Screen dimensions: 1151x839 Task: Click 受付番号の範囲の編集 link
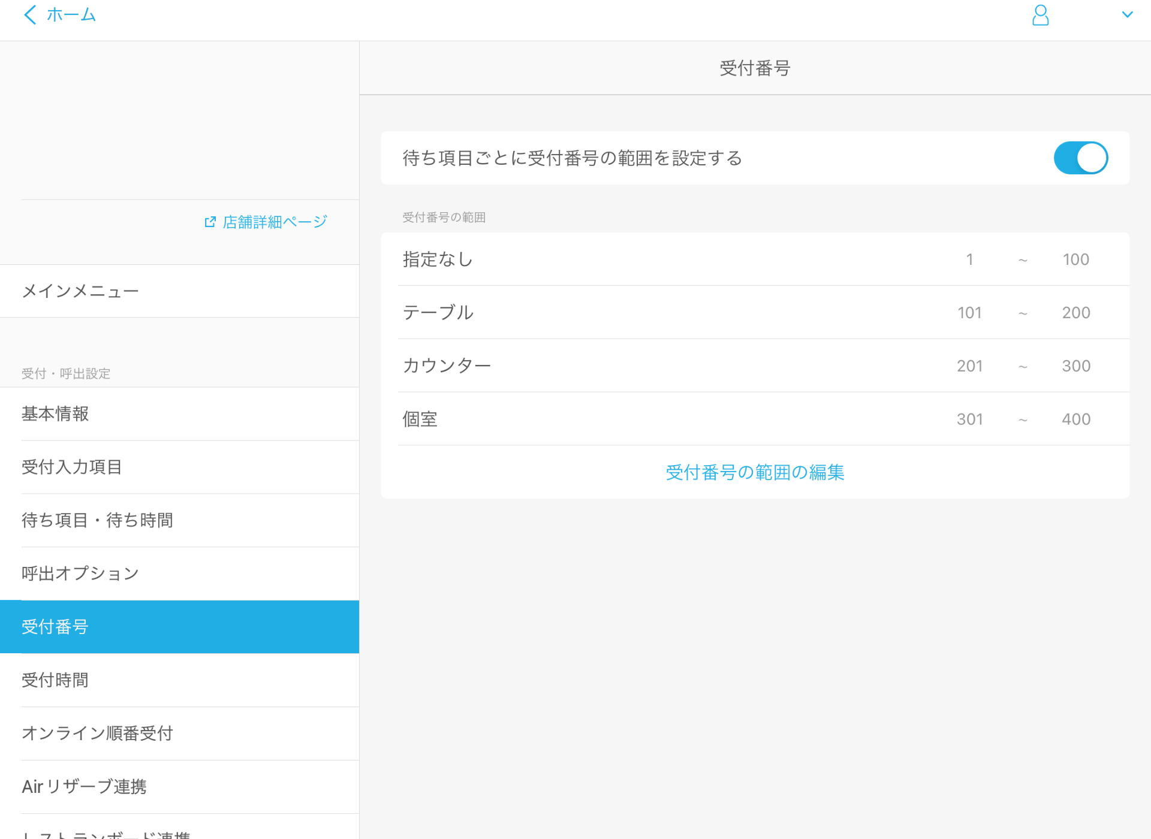[x=754, y=473]
